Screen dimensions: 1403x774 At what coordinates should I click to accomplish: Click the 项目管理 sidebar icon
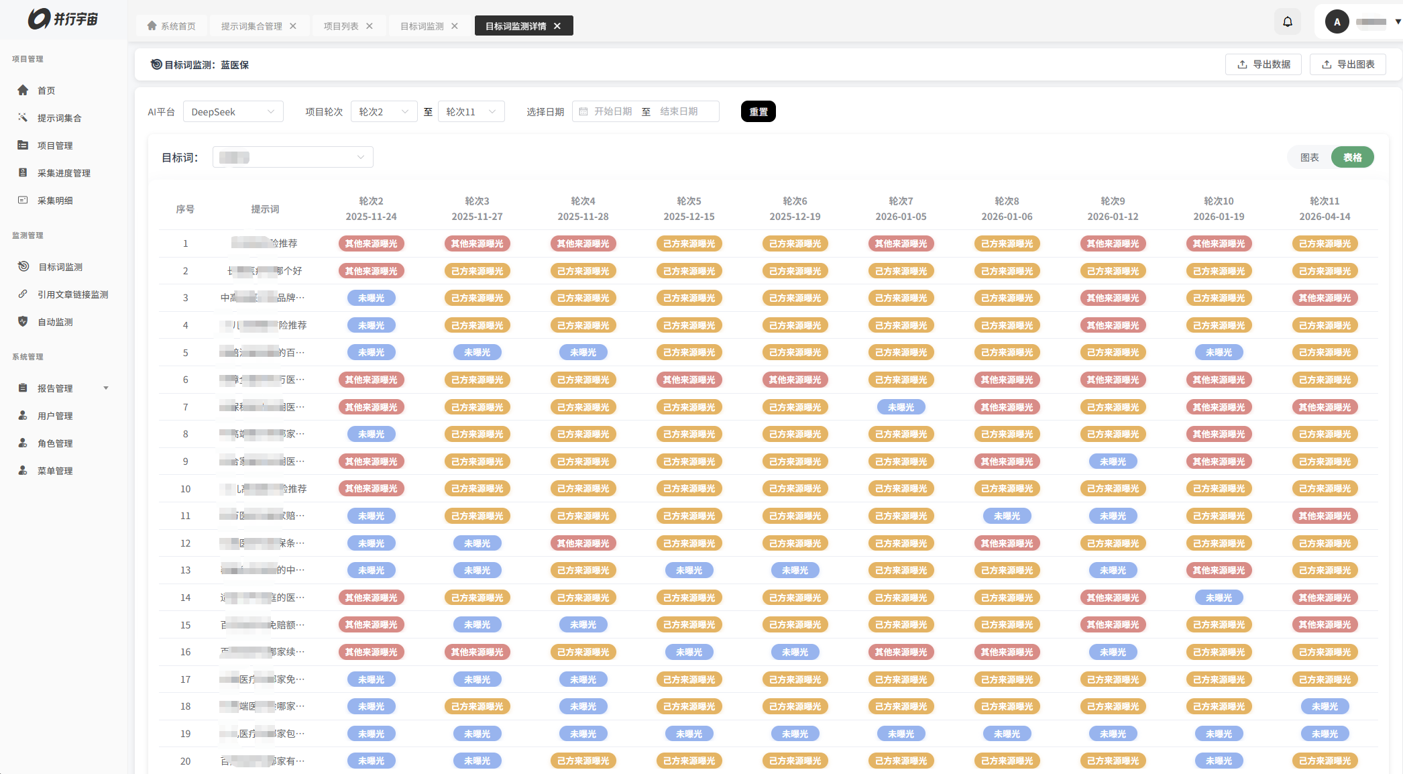tap(23, 146)
